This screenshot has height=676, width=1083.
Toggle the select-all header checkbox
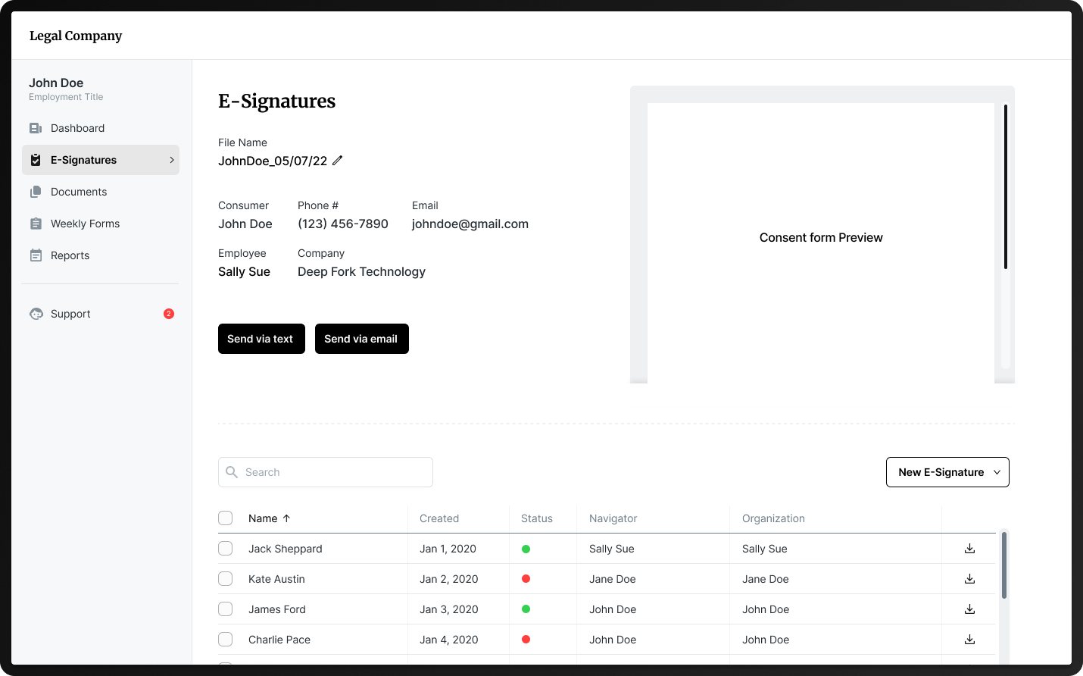pos(226,518)
